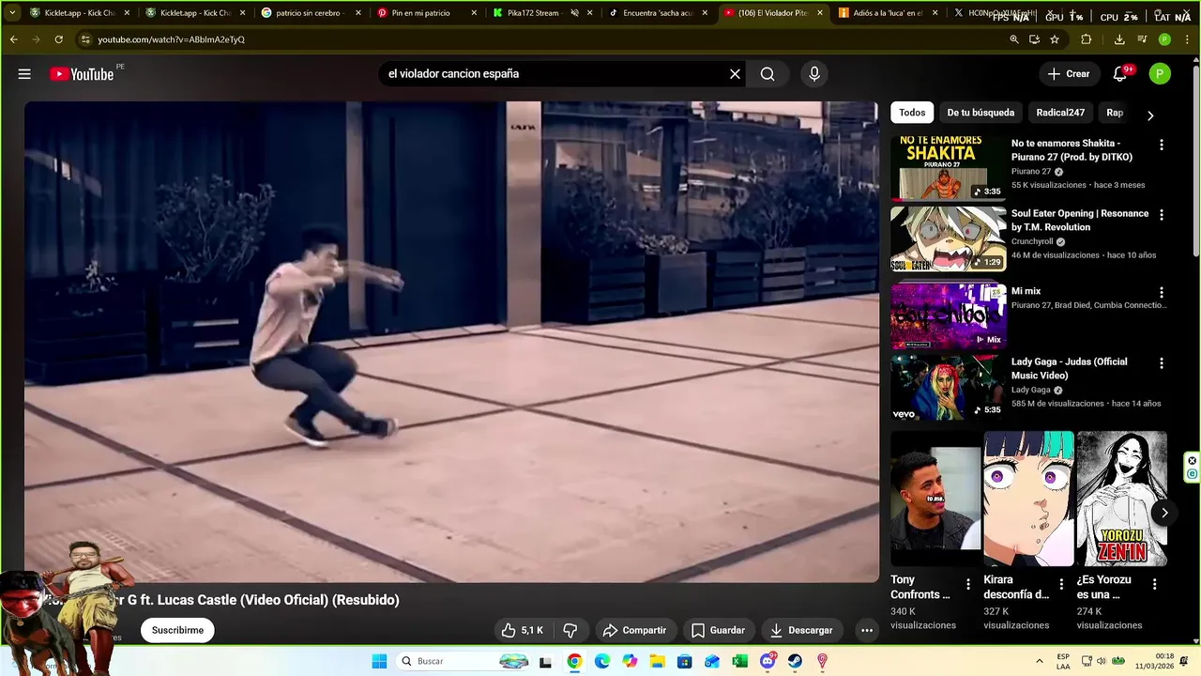The image size is (1201, 676).
Task: Start voice search with the microphone icon
Action: (814, 74)
